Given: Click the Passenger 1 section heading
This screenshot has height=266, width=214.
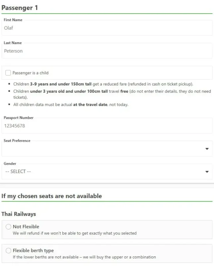Looking at the screenshot, I should pos(19,8).
